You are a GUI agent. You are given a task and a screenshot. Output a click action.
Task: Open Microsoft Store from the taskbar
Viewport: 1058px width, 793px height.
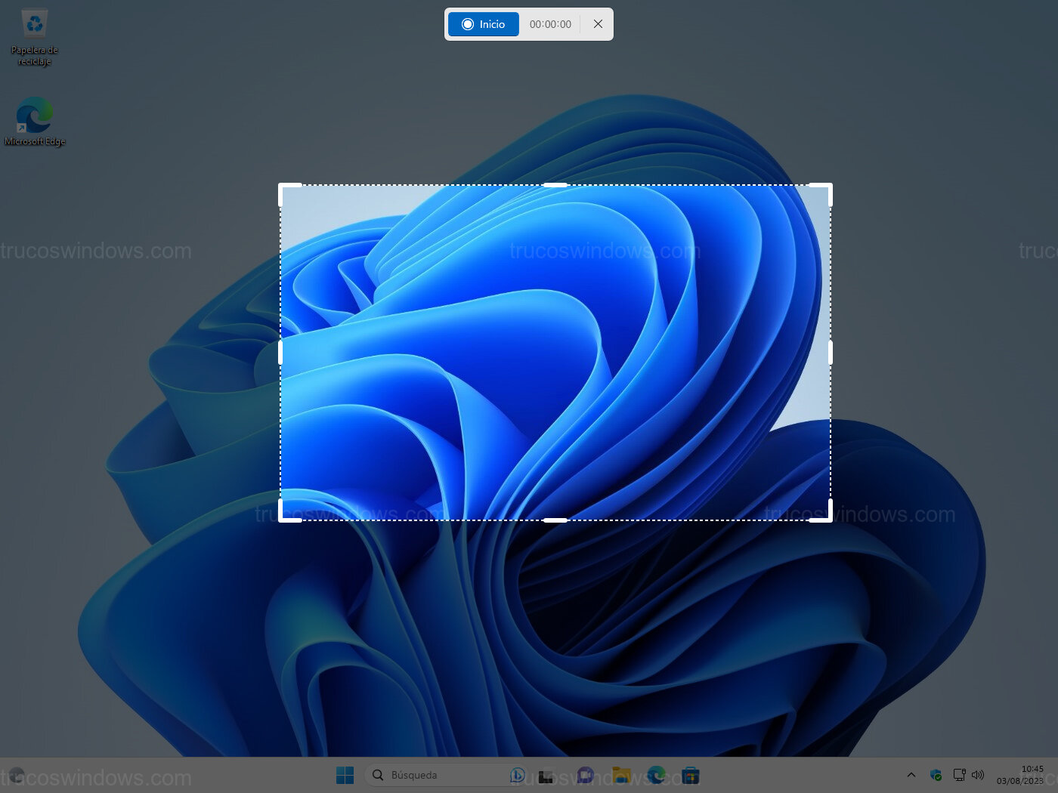click(691, 776)
